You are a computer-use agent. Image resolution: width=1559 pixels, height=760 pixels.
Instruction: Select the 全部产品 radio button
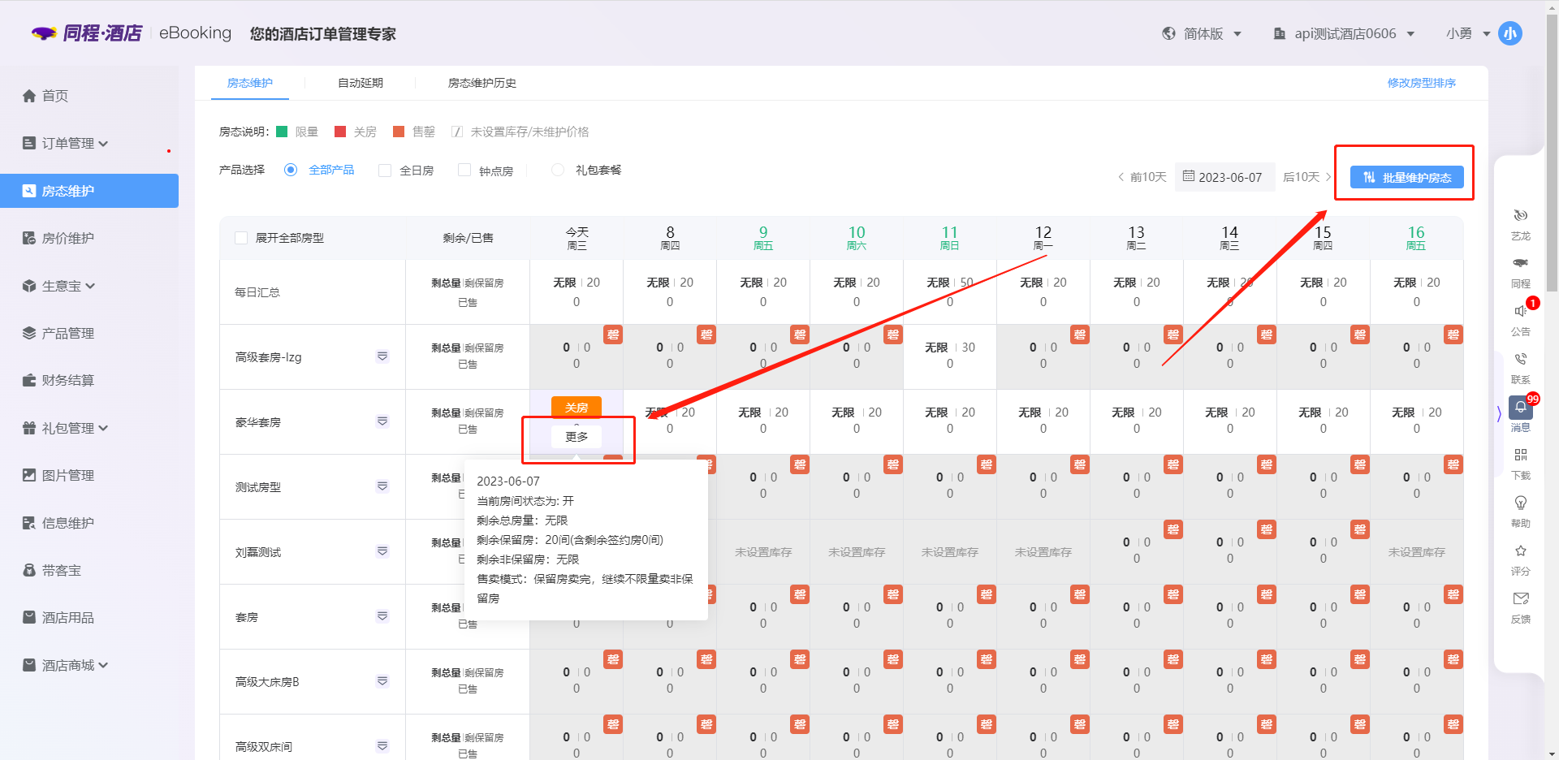tap(291, 170)
